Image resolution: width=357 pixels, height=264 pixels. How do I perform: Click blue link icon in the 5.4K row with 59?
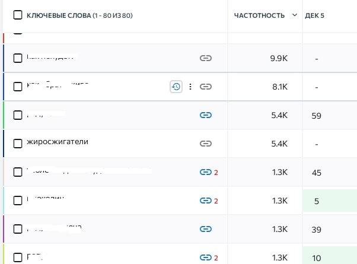pos(206,115)
